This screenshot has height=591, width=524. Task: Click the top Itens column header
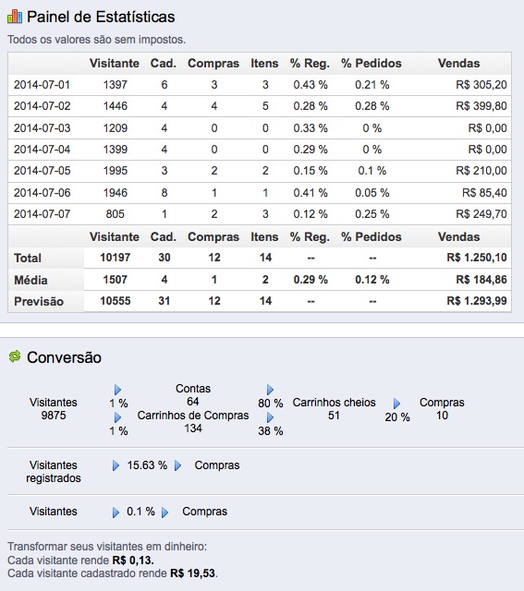(264, 64)
